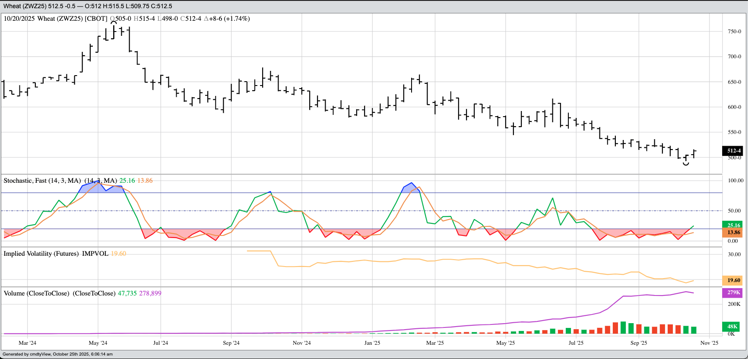The image size is (748, 359).
Task: Select the Implied Volatility (Futures) IMPVOL label
Action: (x=56, y=254)
